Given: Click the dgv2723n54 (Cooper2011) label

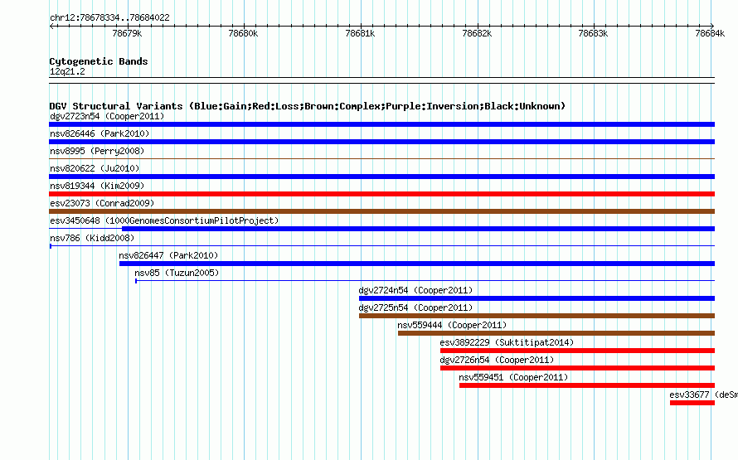Looking at the screenshot, I should tap(107, 116).
